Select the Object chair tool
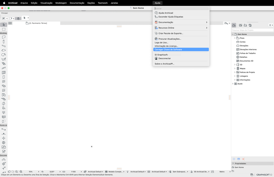Screen dimensions: 274x177 point(4,108)
